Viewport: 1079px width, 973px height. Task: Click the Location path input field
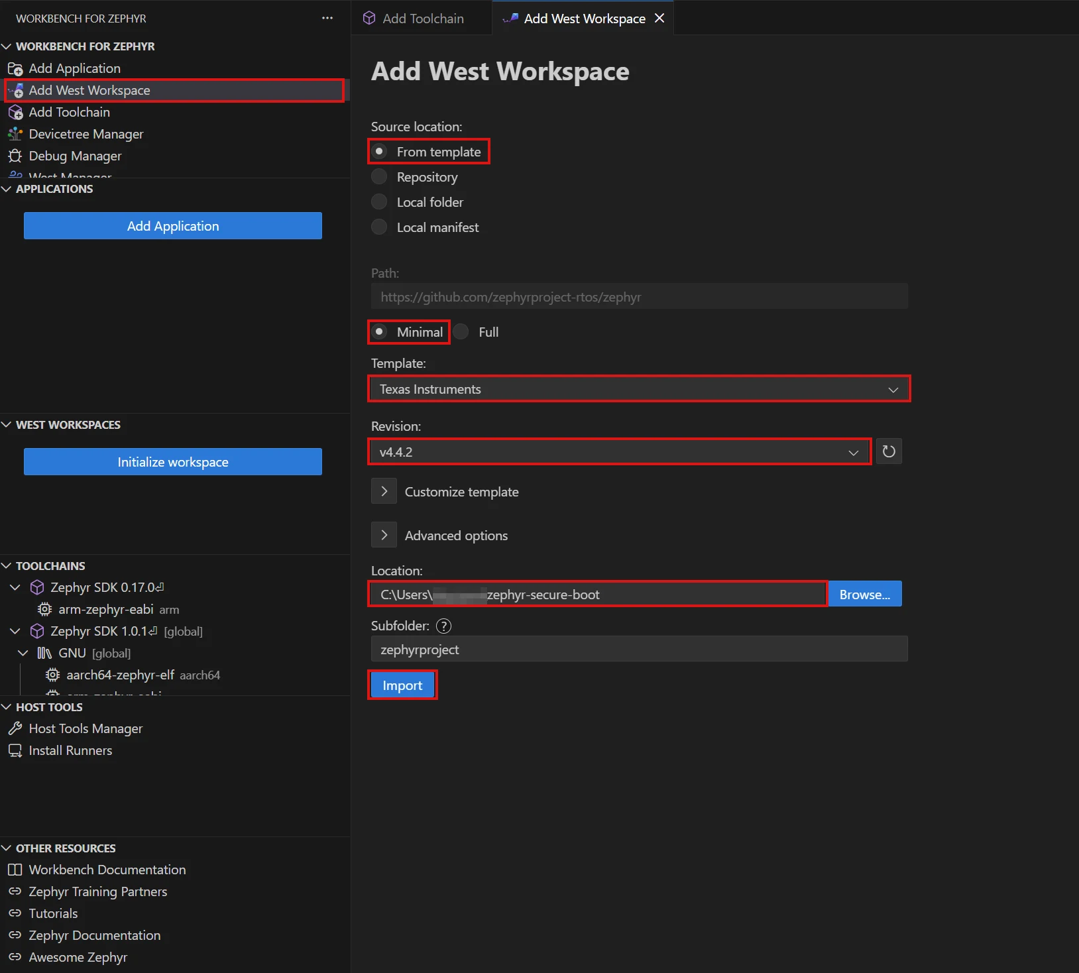pyautogui.click(x=598, y=595)
